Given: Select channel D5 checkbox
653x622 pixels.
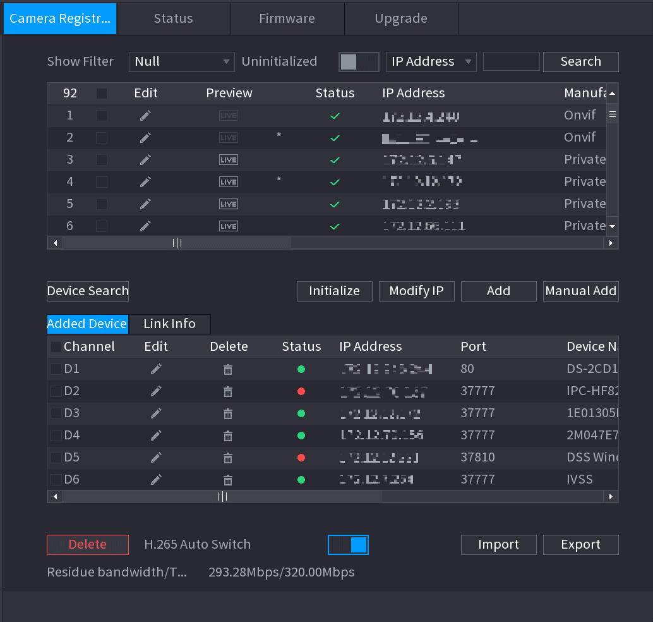Looking at the screenshot, I should pos(56,457).
